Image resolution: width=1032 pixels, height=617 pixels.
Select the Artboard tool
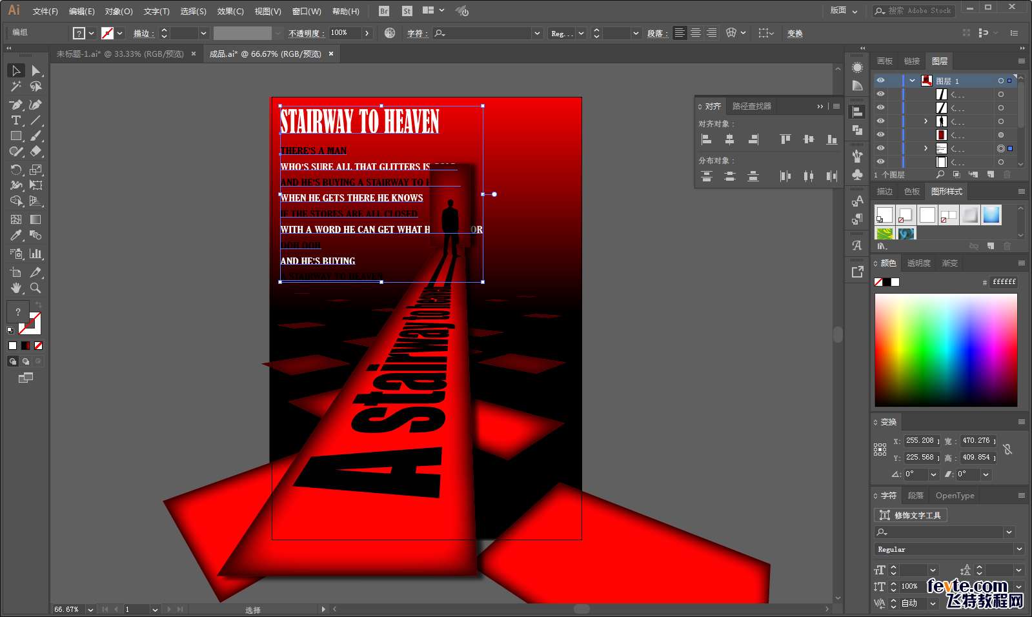tap(17, 272)
